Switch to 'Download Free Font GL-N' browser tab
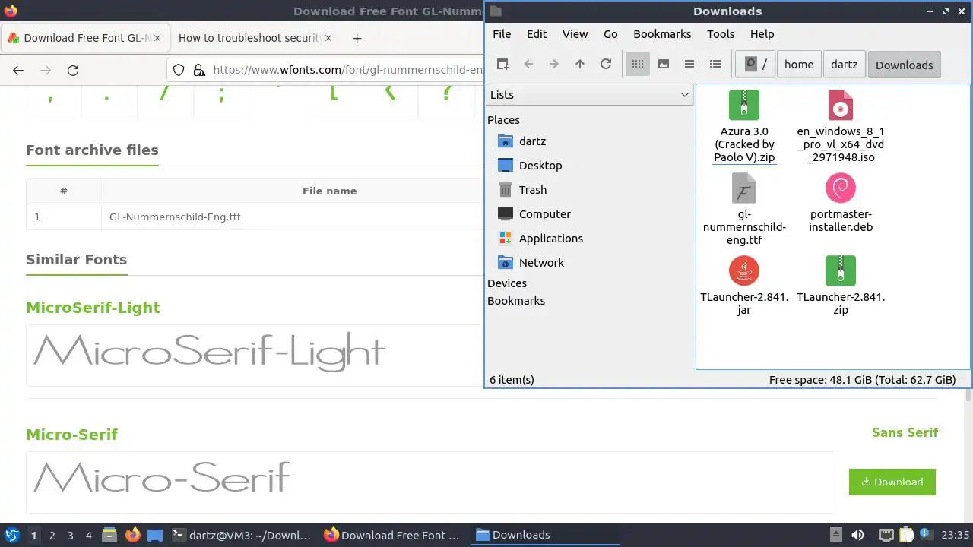 (85, 38)
